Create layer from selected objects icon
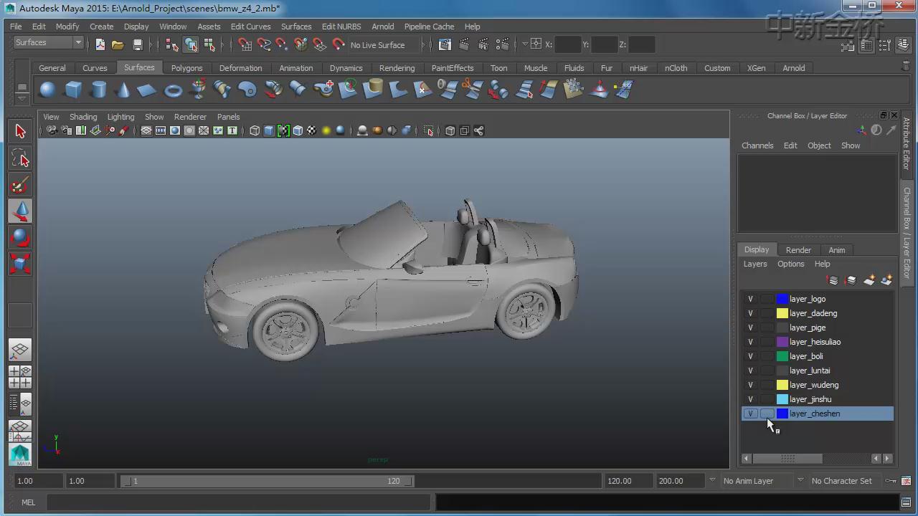This screenshot has width=918, height=516. (886, 280)
